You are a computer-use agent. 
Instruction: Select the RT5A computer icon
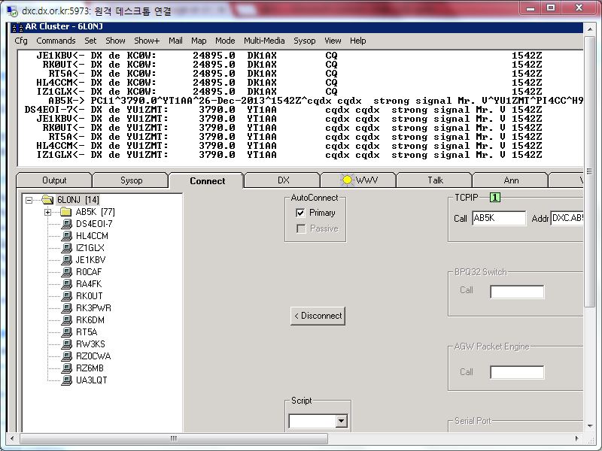(67, 331)
